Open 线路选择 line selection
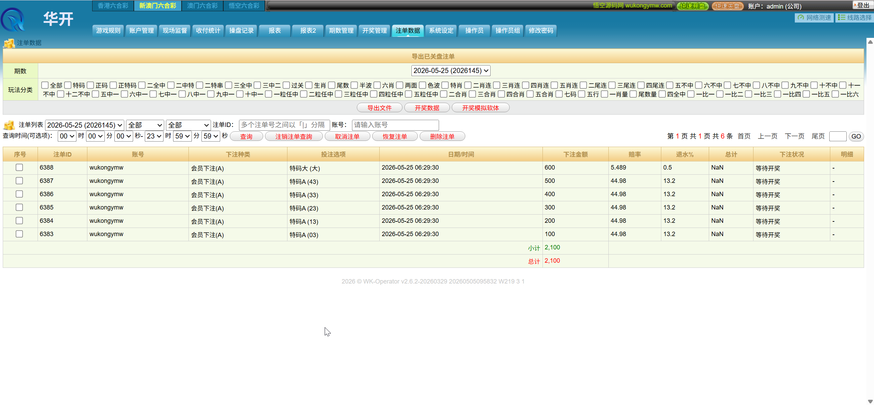874x405 pixels. click(x=855, y=17)
